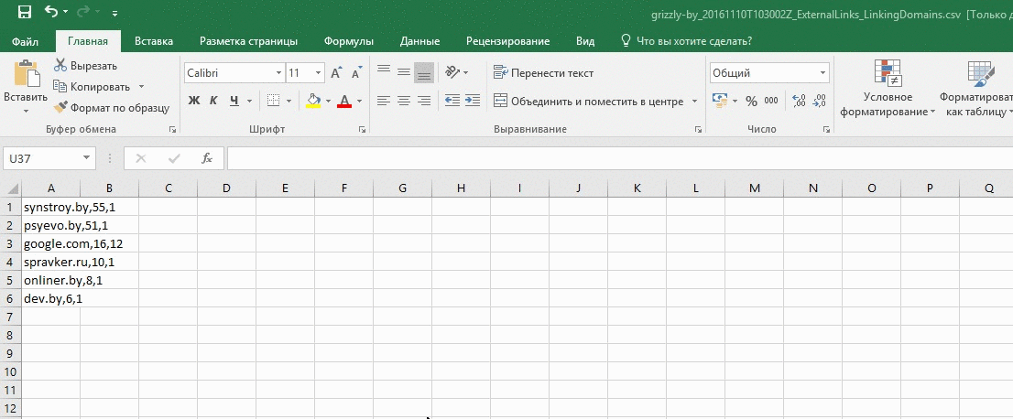Screen dimensions: 1013x419
Task: Align text to the top of the cell
Action: click(x=384, y=70)
